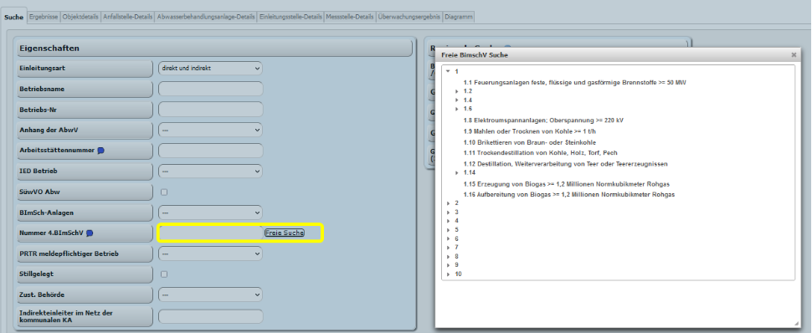This screenshot has height=333, width=812.
Task: Expand tree node 1.4
Action: [x=457, y=100]
